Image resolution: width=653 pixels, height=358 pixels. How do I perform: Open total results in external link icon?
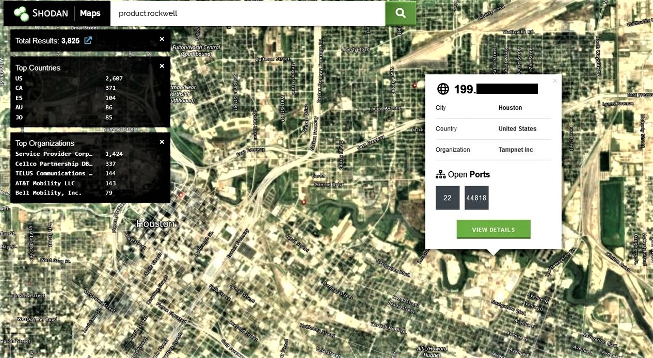[88, 40]
